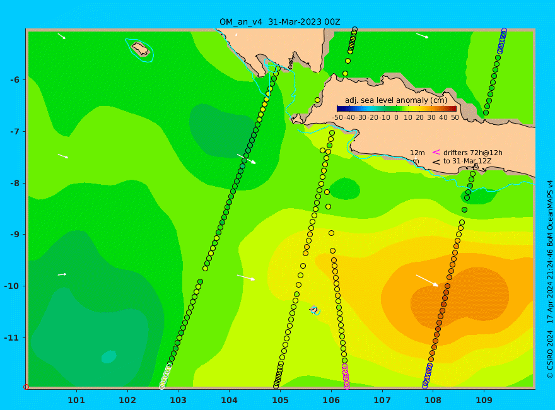
Task: Click the white current arrow near 100.7E, 7.5S
Action: point(62,156)
